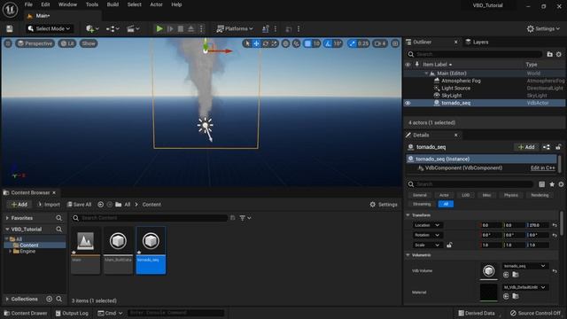567x319 pixels.
Task: Toggle the surface snapping icon
Action: (296, 43)
